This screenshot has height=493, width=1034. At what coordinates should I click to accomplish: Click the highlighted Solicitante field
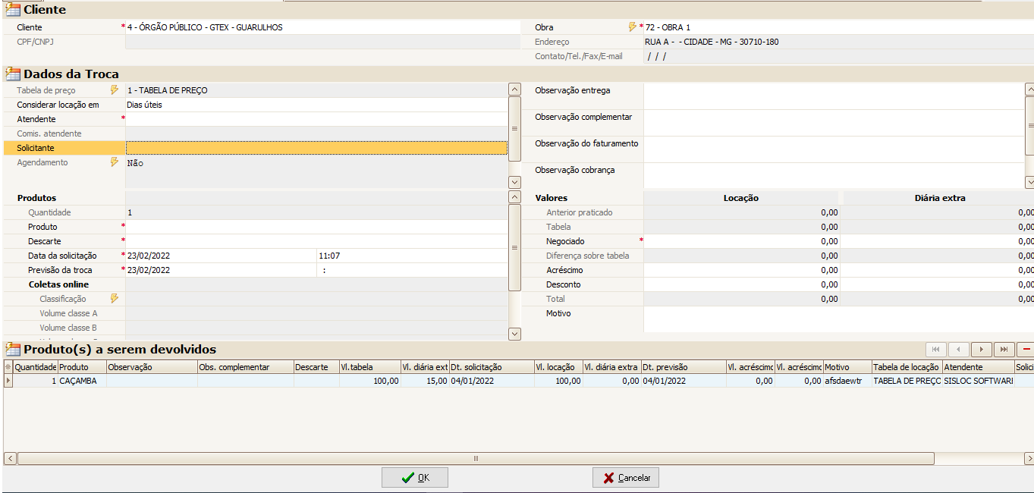click(x=316, y=148)
